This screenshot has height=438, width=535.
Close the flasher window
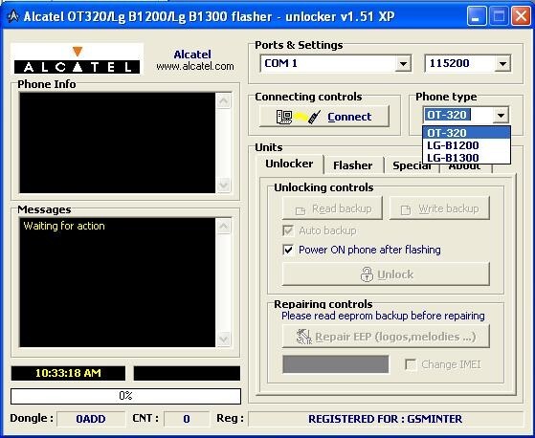521,16
